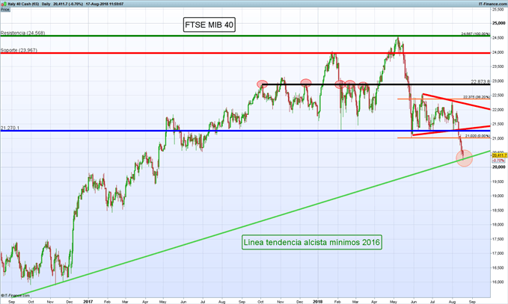Click the 21,270.1 blue level label

coord(10,128)
